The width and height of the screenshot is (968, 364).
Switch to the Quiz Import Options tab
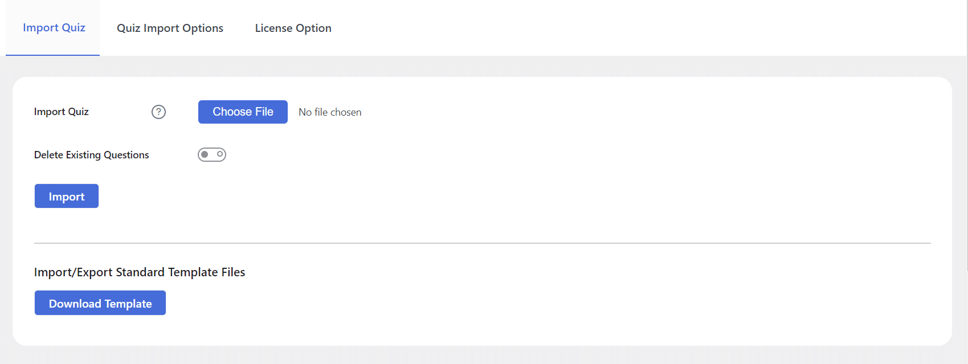170,28
